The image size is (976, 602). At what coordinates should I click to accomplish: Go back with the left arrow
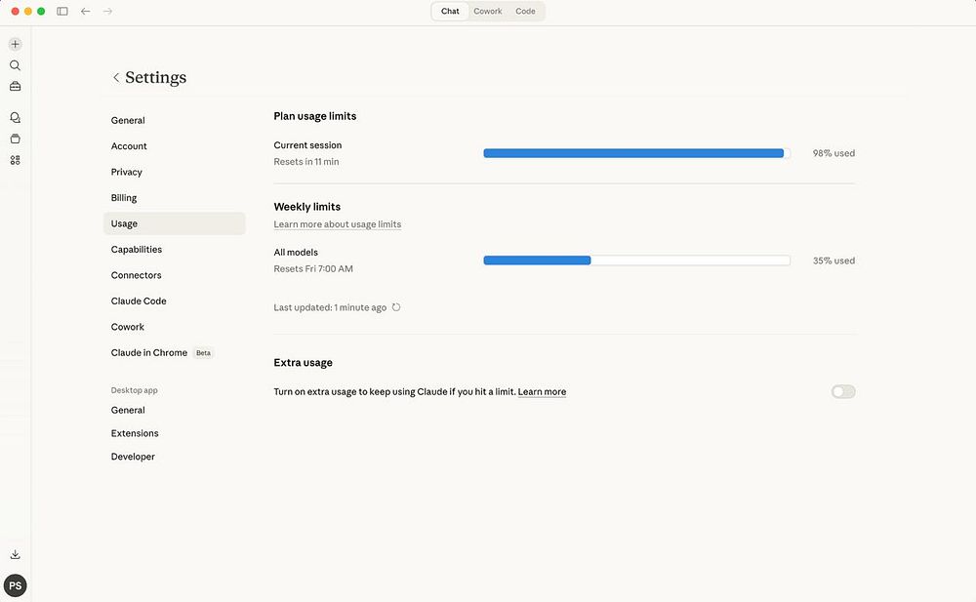point(85,11)
